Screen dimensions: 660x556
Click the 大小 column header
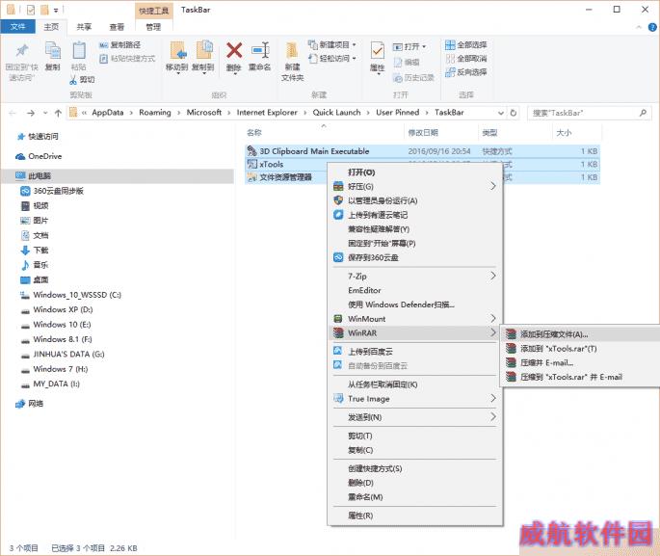[x=564, y=133]
